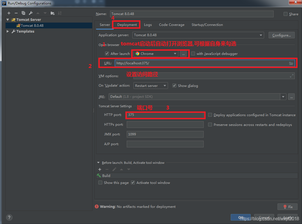Viewport: 302px width, 224px height.
Task: Move before-launch task down arrow
Action: pyautogui.click(x=129, y=169)
